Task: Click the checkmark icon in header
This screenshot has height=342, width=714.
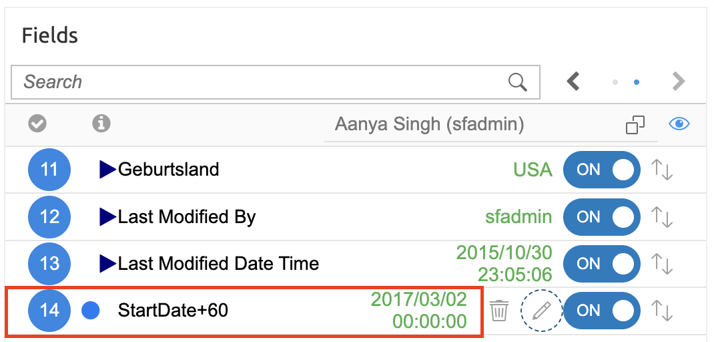Action: 37,124
